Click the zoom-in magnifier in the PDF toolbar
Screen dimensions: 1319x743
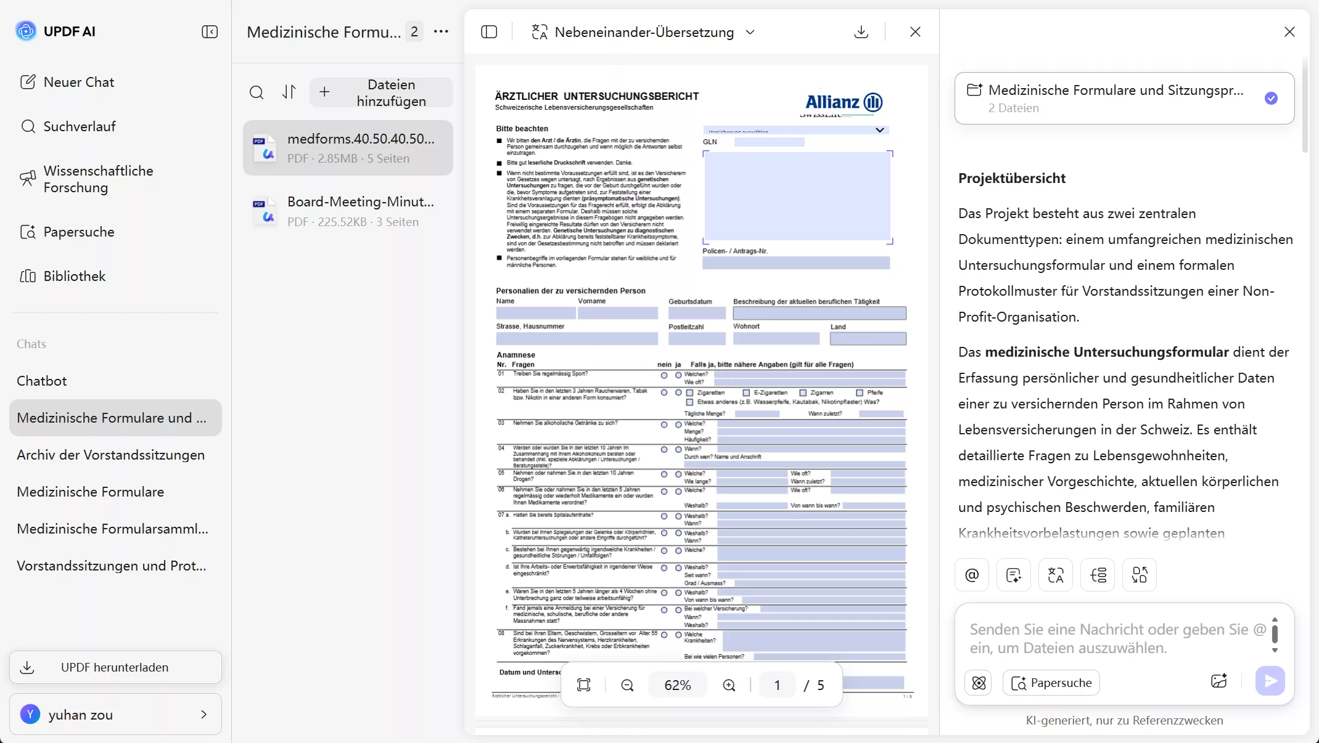[x=728, y=684]
